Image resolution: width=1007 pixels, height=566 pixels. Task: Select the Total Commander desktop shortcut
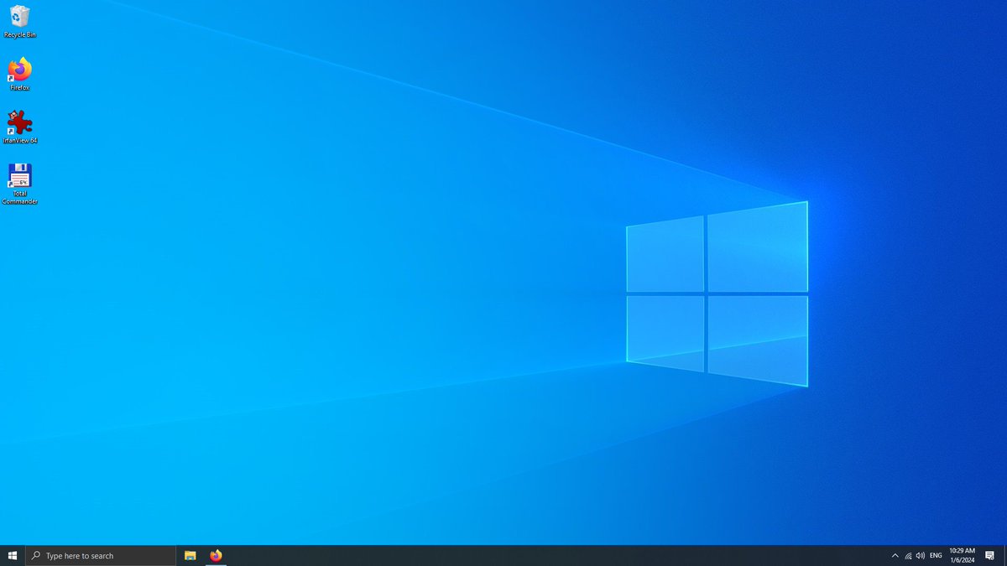[19, 184]
